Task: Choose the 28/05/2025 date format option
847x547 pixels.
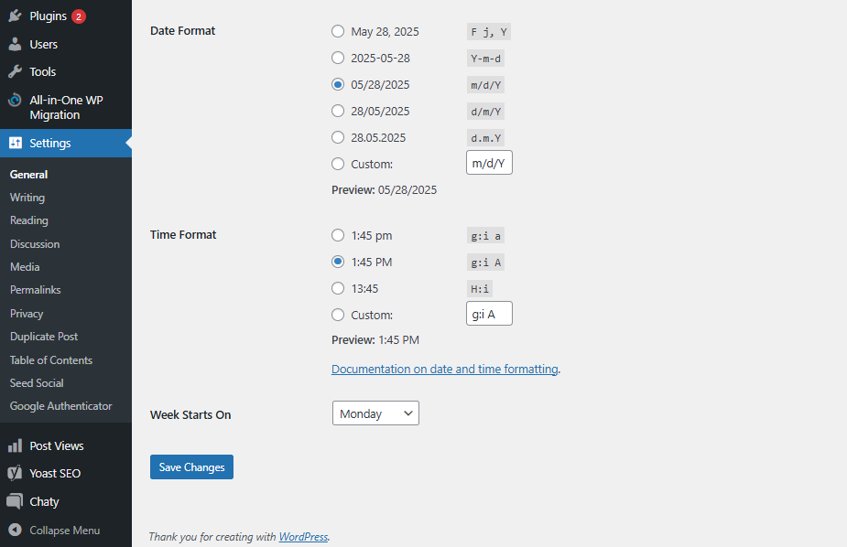Action: tap(338, 111)
